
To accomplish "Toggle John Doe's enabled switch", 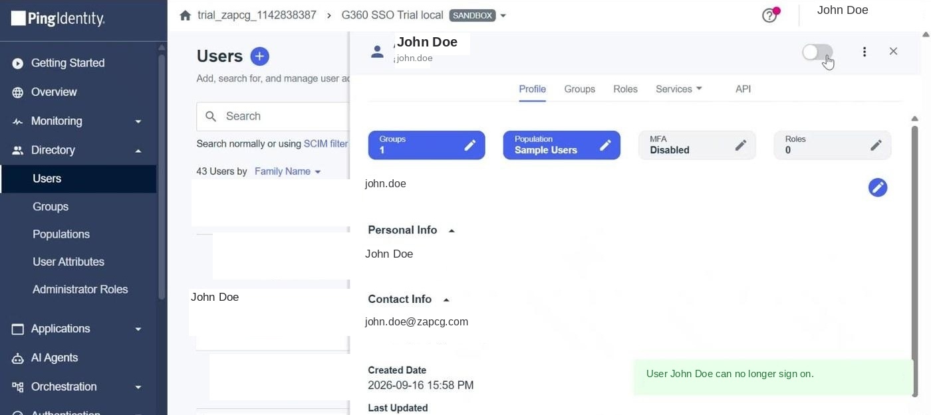I will [x=817, y=52].
